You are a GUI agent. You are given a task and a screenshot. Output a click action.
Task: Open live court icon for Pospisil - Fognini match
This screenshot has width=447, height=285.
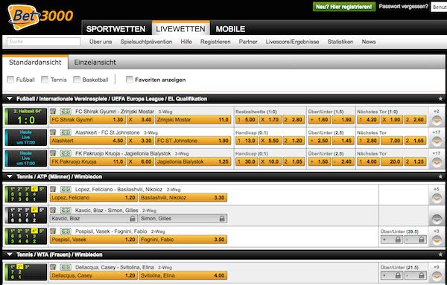66,231
